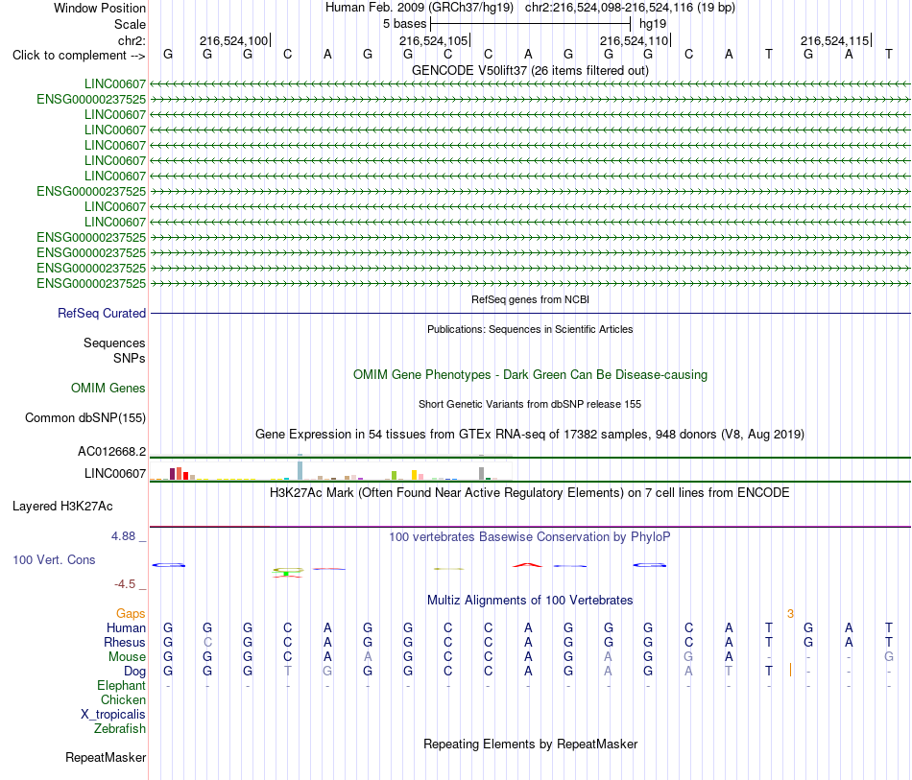Click 'Repeating Elements by RepeatMasker' title
The height and width of the screenshot is (780, 912).
pos(530,744)
